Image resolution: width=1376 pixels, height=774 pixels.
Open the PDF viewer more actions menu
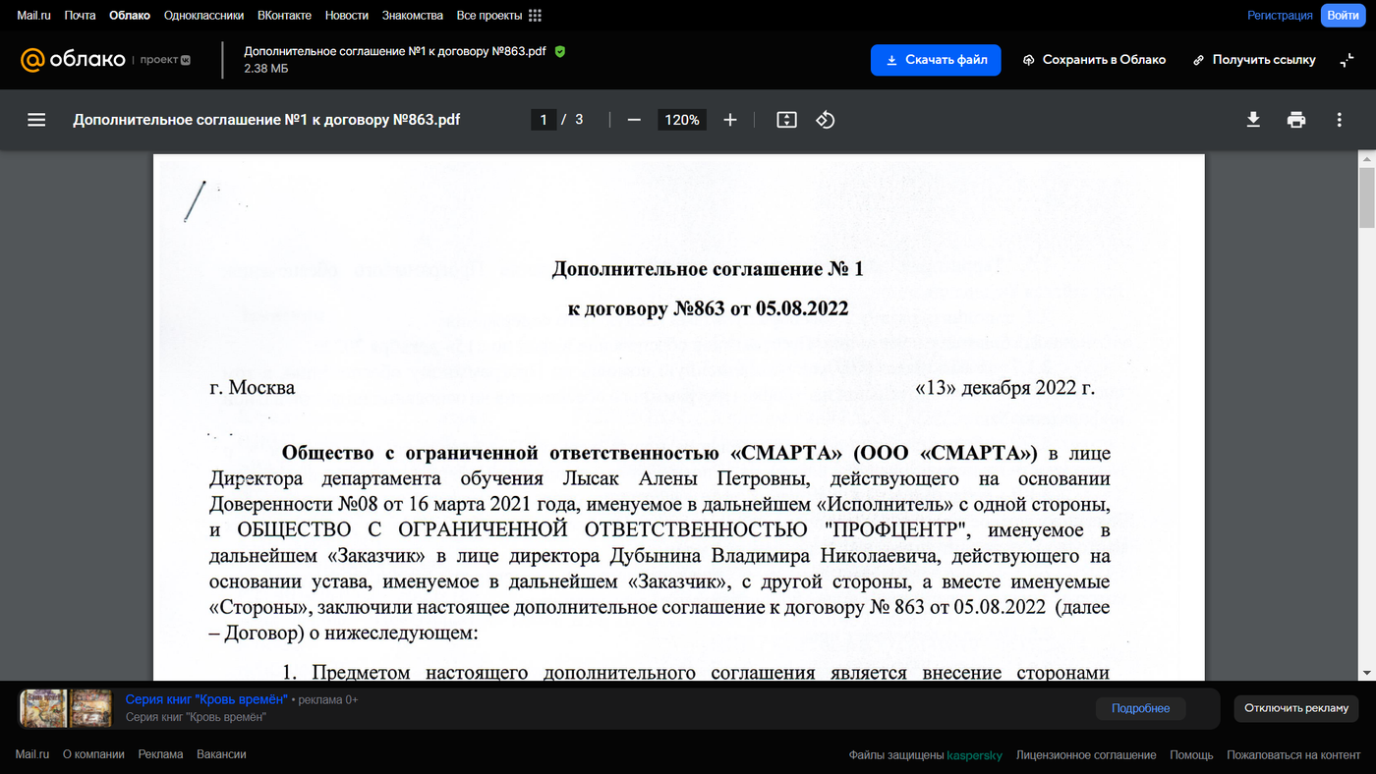click(1339, 120)
